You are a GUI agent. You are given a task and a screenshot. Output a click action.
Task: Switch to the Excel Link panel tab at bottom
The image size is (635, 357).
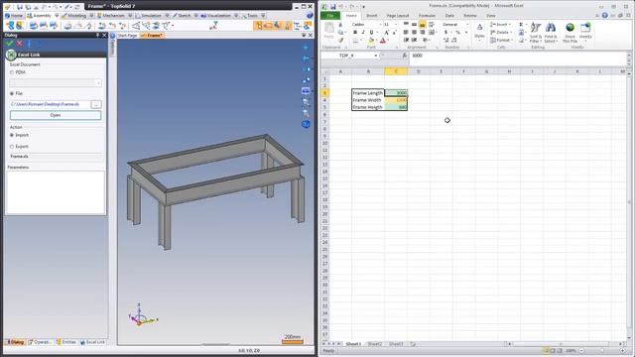pos(92,342)
